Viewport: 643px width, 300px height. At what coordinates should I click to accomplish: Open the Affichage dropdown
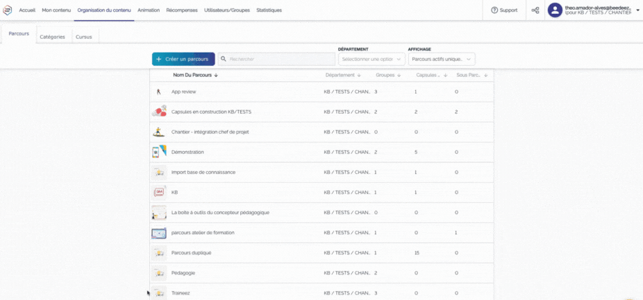coord(441,60)
